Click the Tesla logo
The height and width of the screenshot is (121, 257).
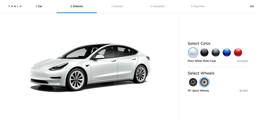pos(15,6)
